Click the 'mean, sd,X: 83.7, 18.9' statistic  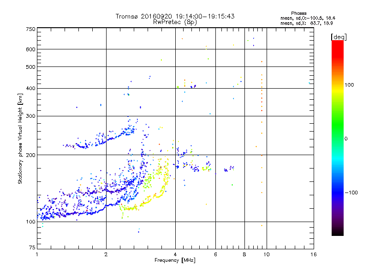[x=306, y=23]
